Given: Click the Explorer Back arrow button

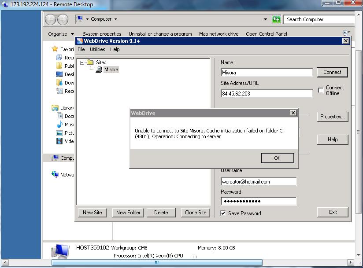Looking at the screenshot, I should point(51,19).
